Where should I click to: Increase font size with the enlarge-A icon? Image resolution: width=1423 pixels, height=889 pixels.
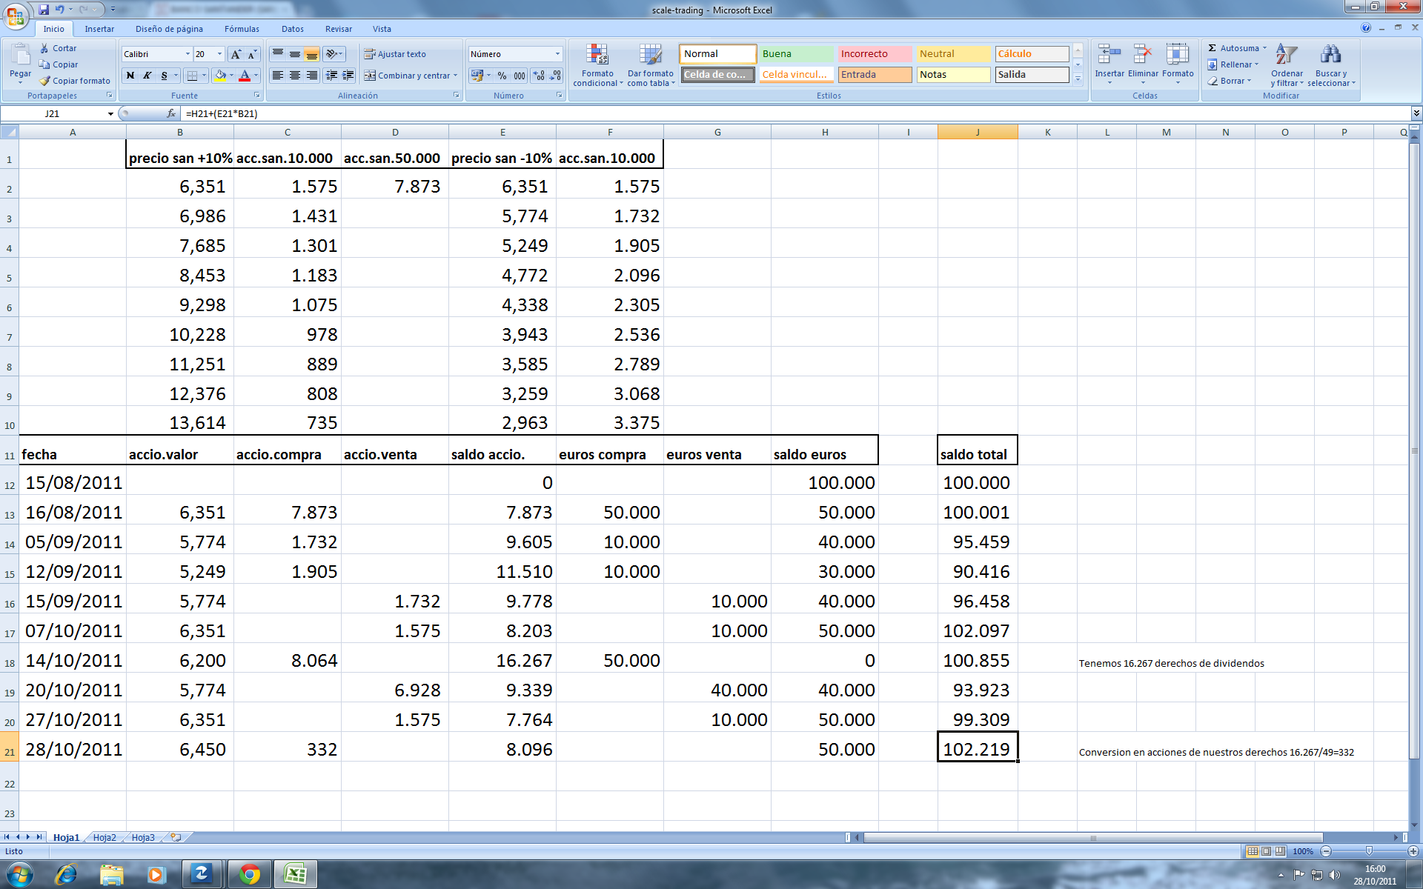pyautogui.click(x=236, y=54)
